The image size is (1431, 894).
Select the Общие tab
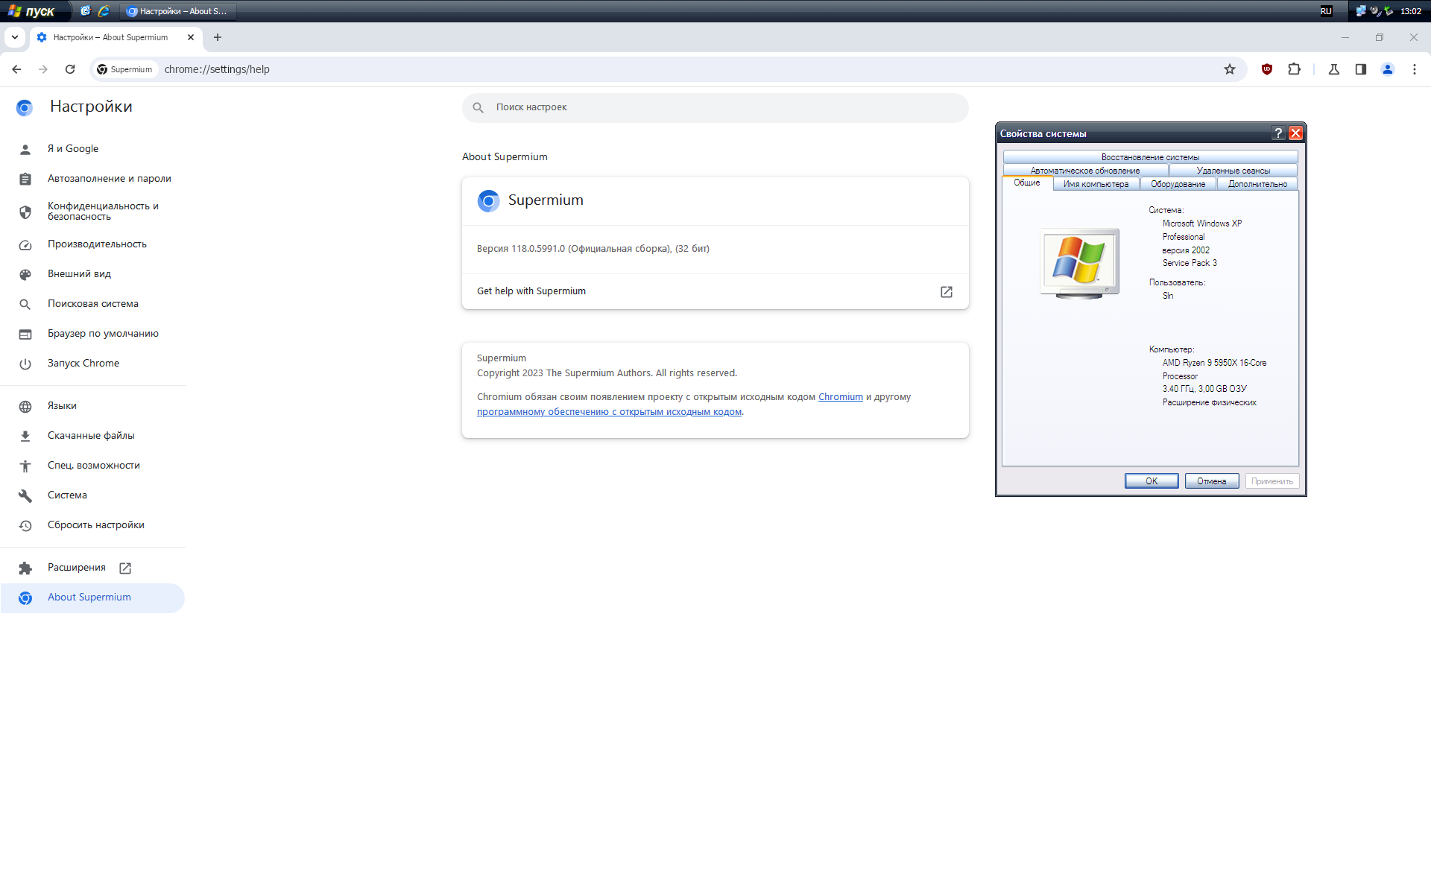1027,183
